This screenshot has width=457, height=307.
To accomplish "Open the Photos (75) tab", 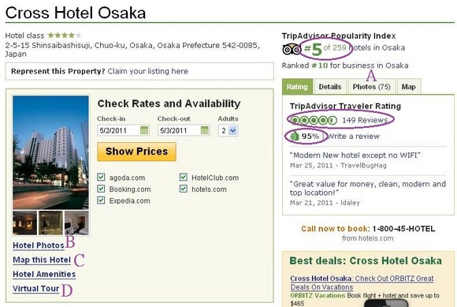I will pyautogui.click(x=372, y=87).
